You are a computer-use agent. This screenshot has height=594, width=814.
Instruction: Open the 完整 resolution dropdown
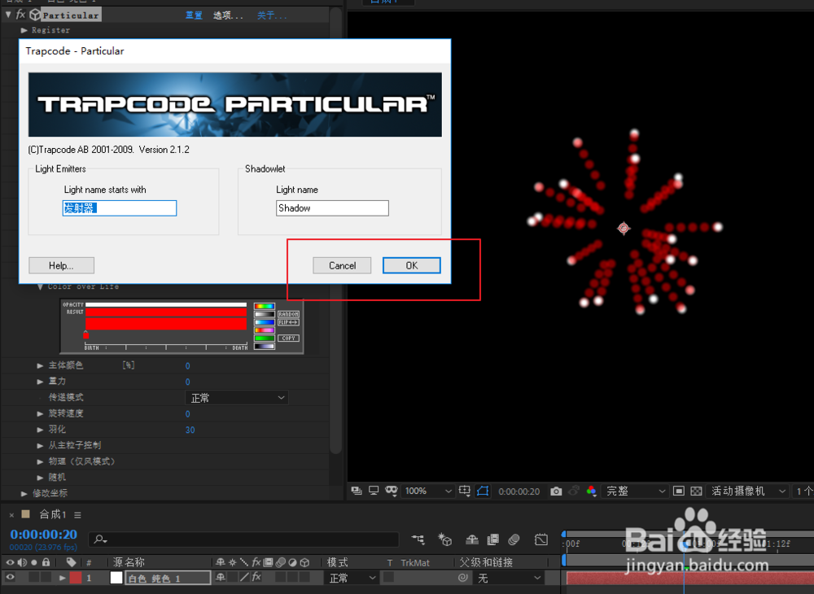coord(635,491)
